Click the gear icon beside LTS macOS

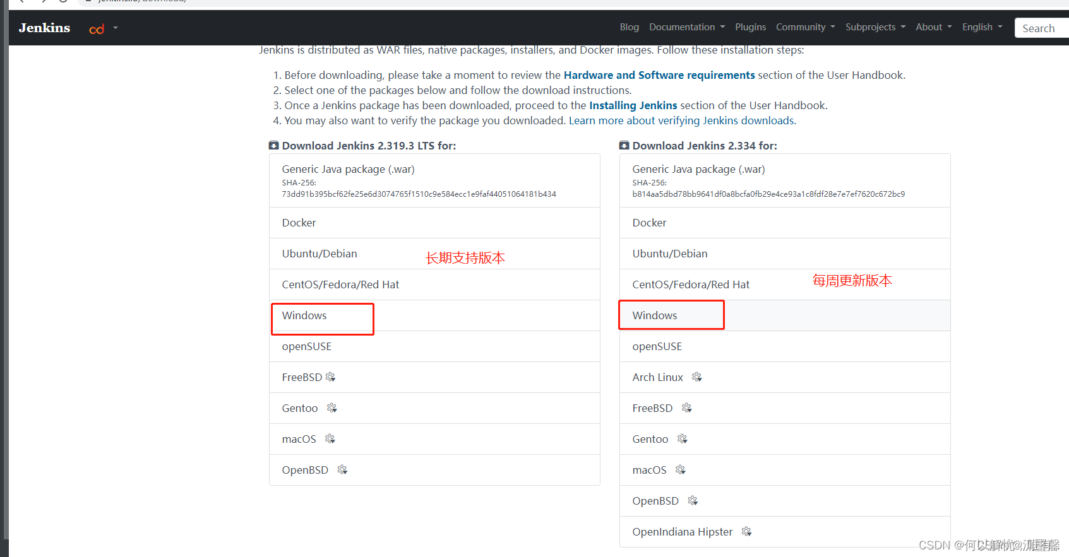pos(330,439)
